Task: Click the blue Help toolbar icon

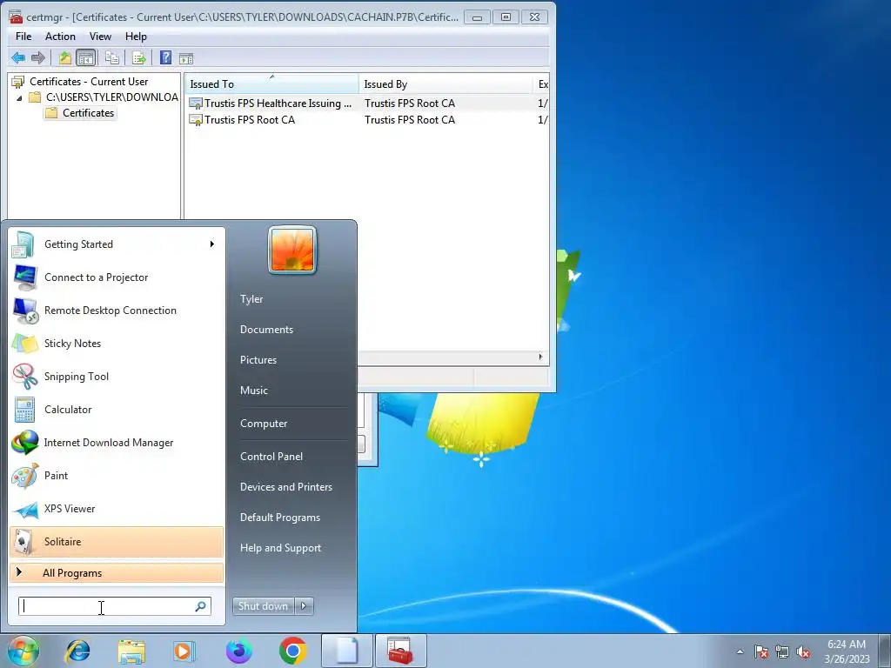Action: pyautogui.click(x=165, y=57)
